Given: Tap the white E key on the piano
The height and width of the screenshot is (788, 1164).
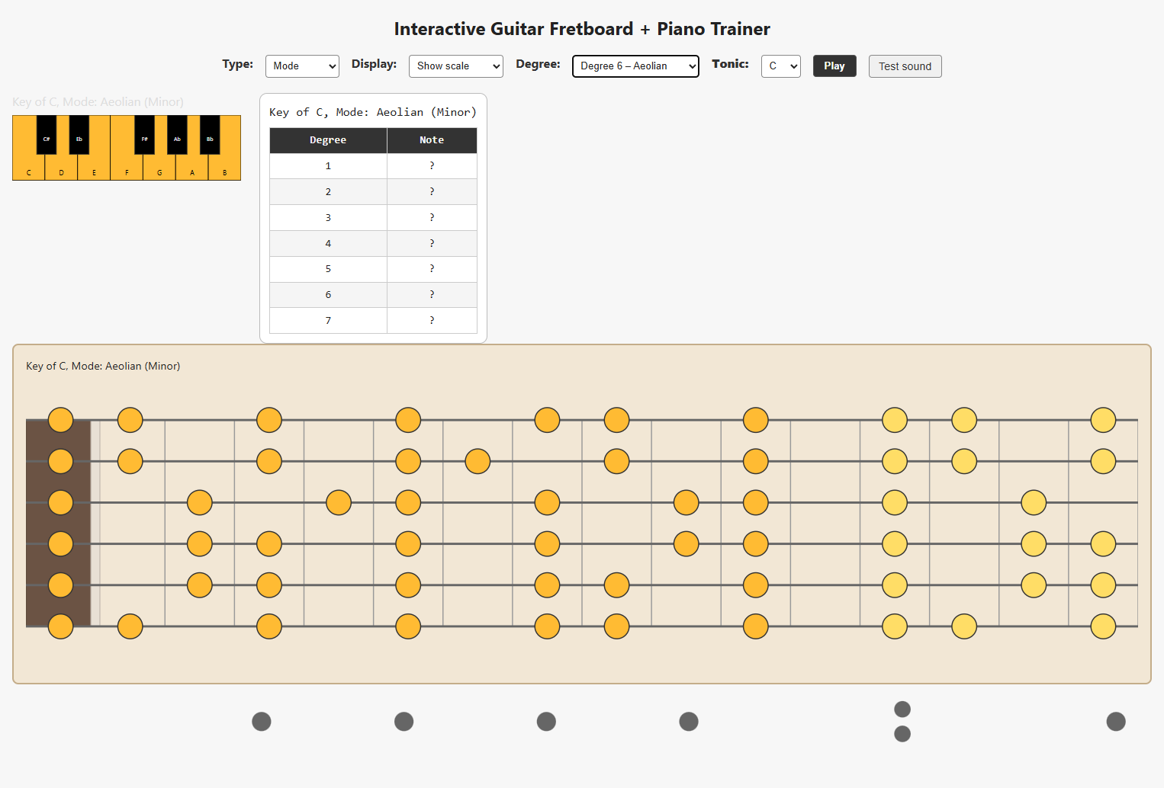Looking at the screenshot, I should coord(95,168).
